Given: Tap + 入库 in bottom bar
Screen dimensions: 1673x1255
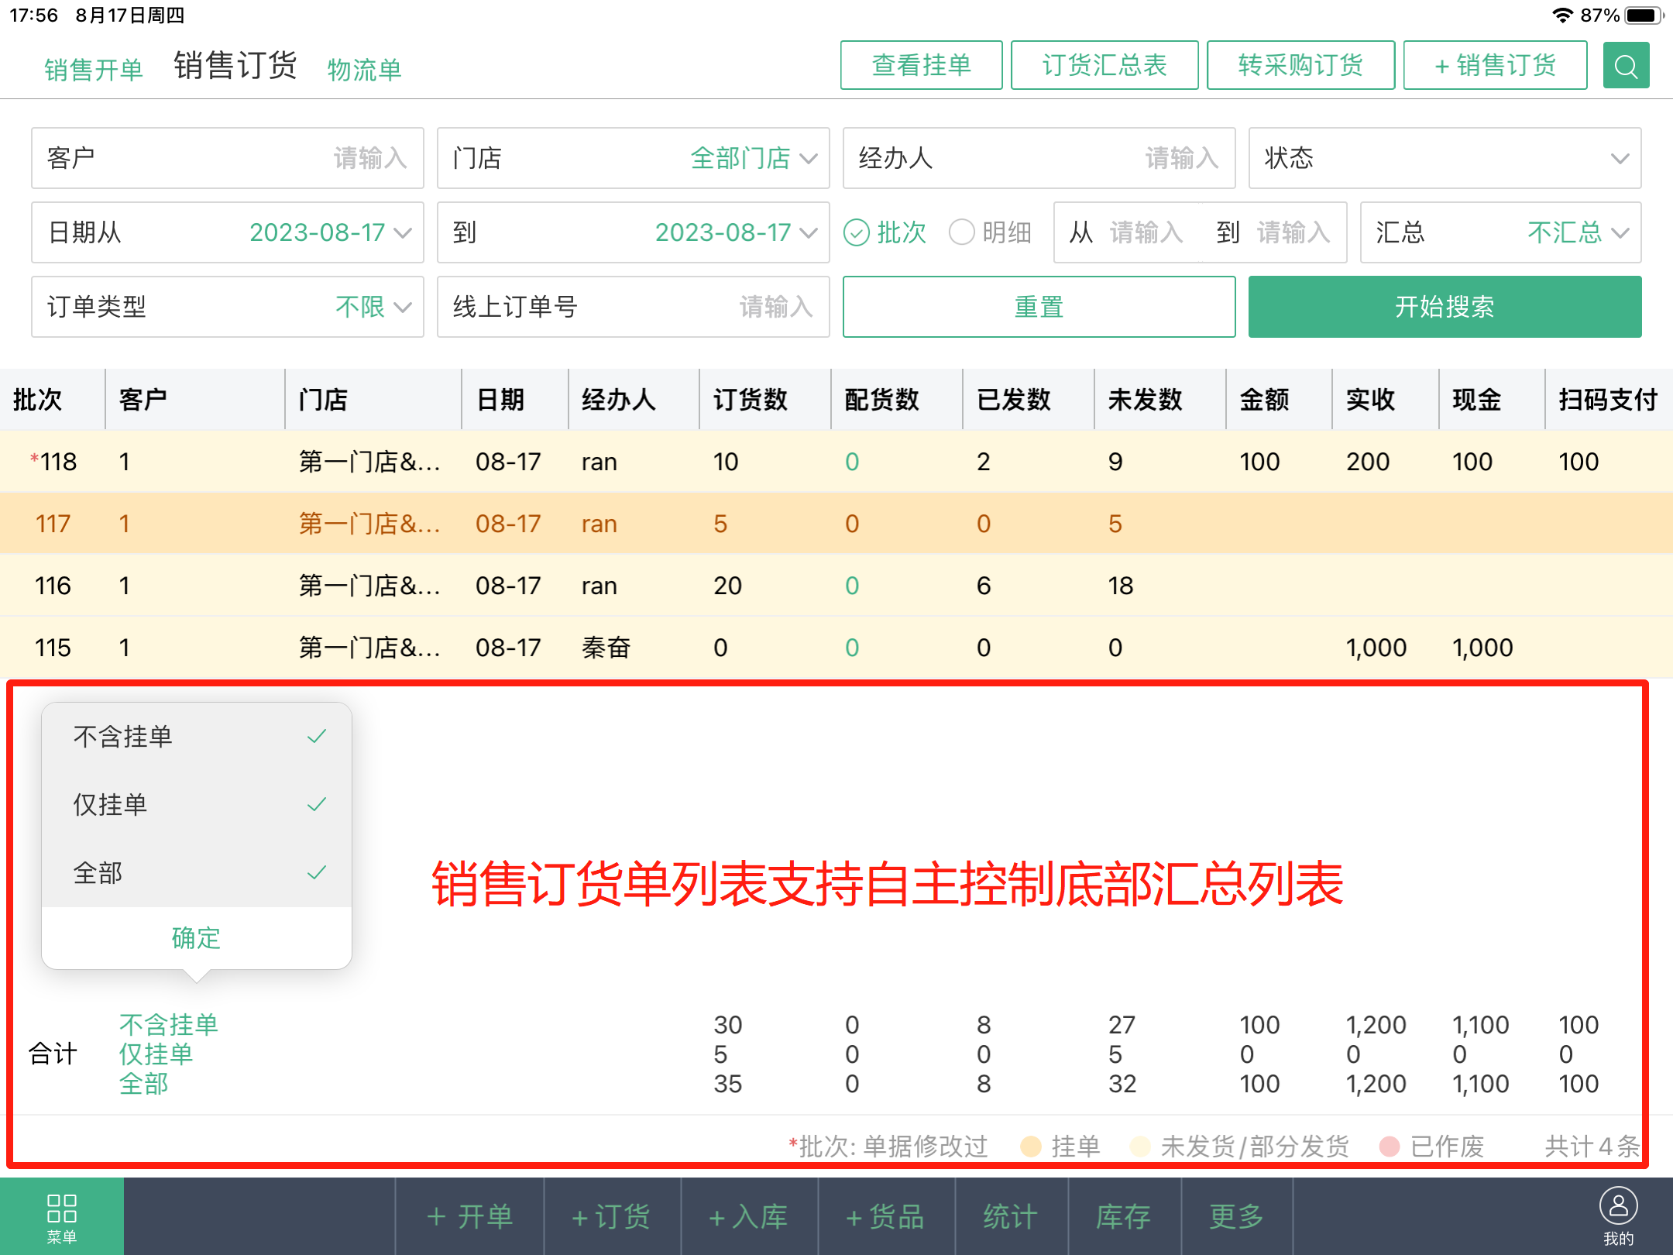Looking at the screenshot, I should click(x=749, y=1216).
